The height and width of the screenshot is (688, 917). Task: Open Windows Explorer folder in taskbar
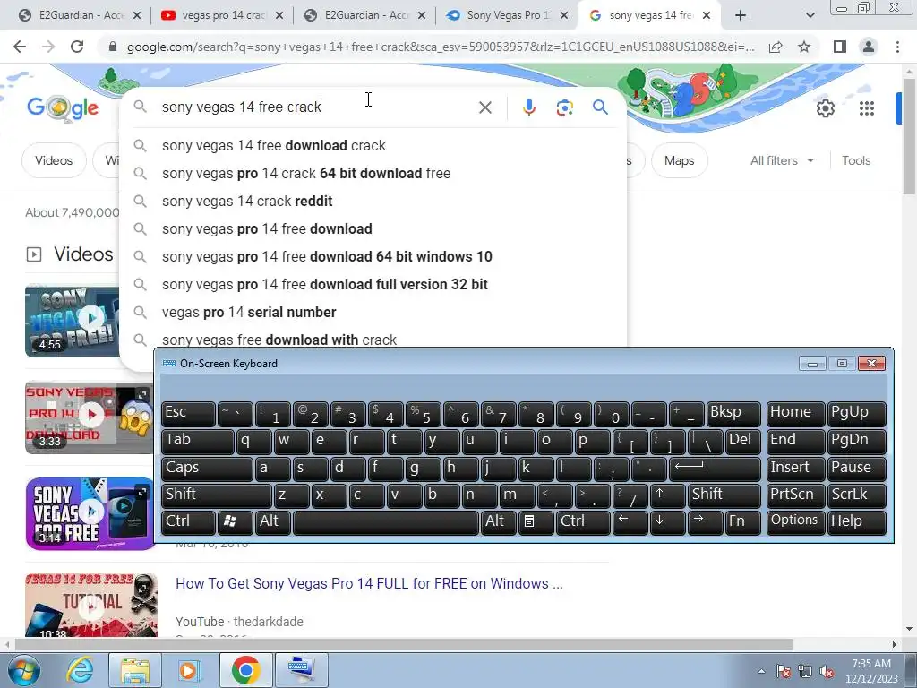[135, 670]
